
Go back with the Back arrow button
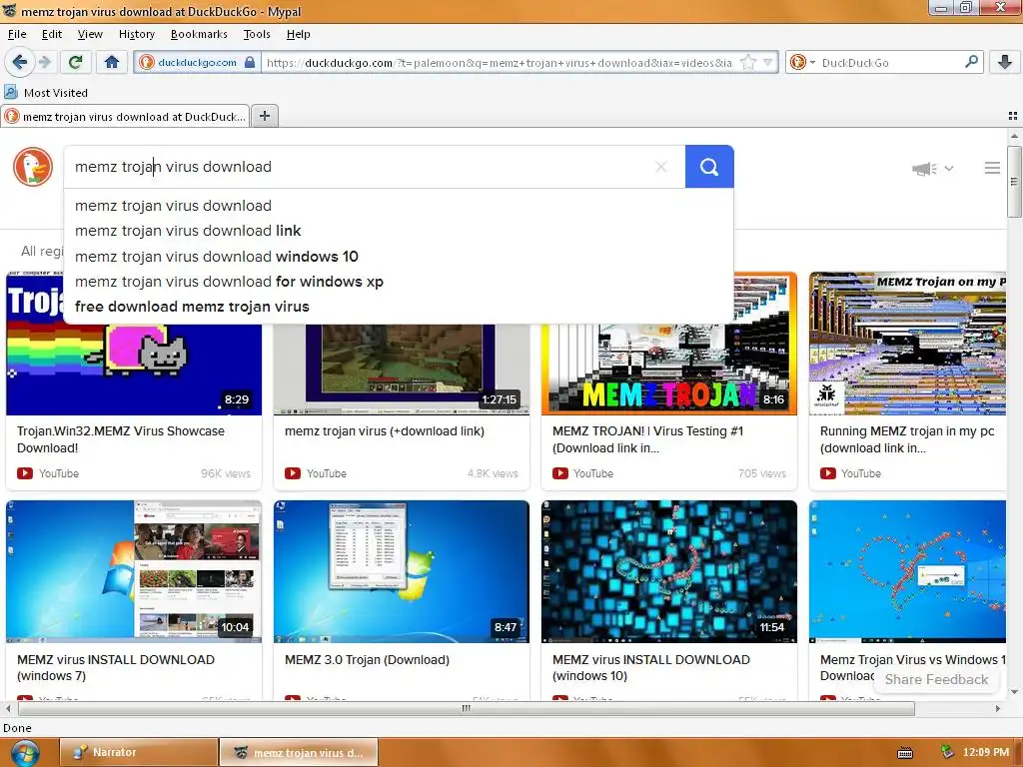[20, 62]
